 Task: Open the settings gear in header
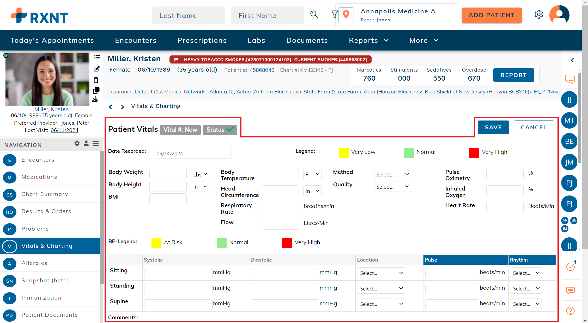538,15
